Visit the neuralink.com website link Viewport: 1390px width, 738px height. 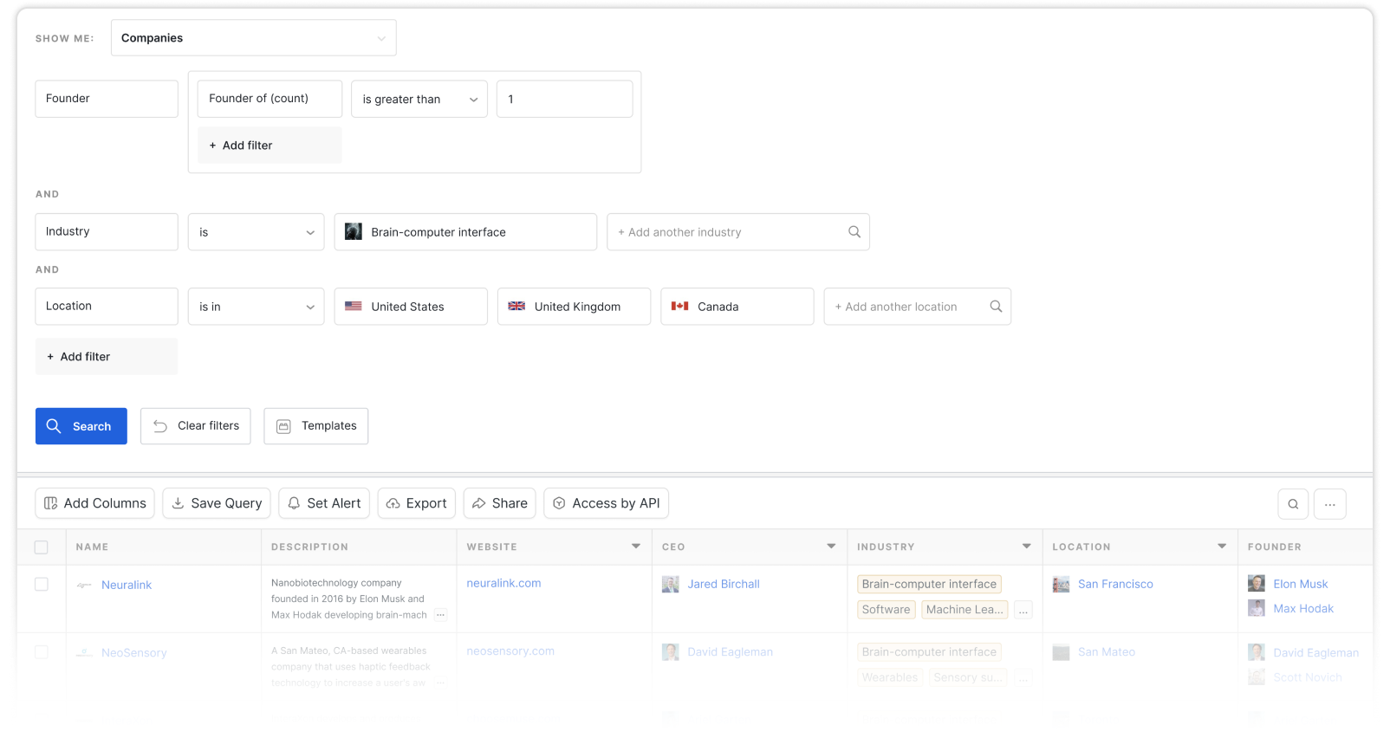pyautogui.click(x=503, y=584)
